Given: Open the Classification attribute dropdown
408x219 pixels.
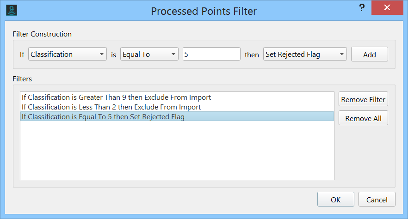Looking at the screenshot, I should click(68, 55).
